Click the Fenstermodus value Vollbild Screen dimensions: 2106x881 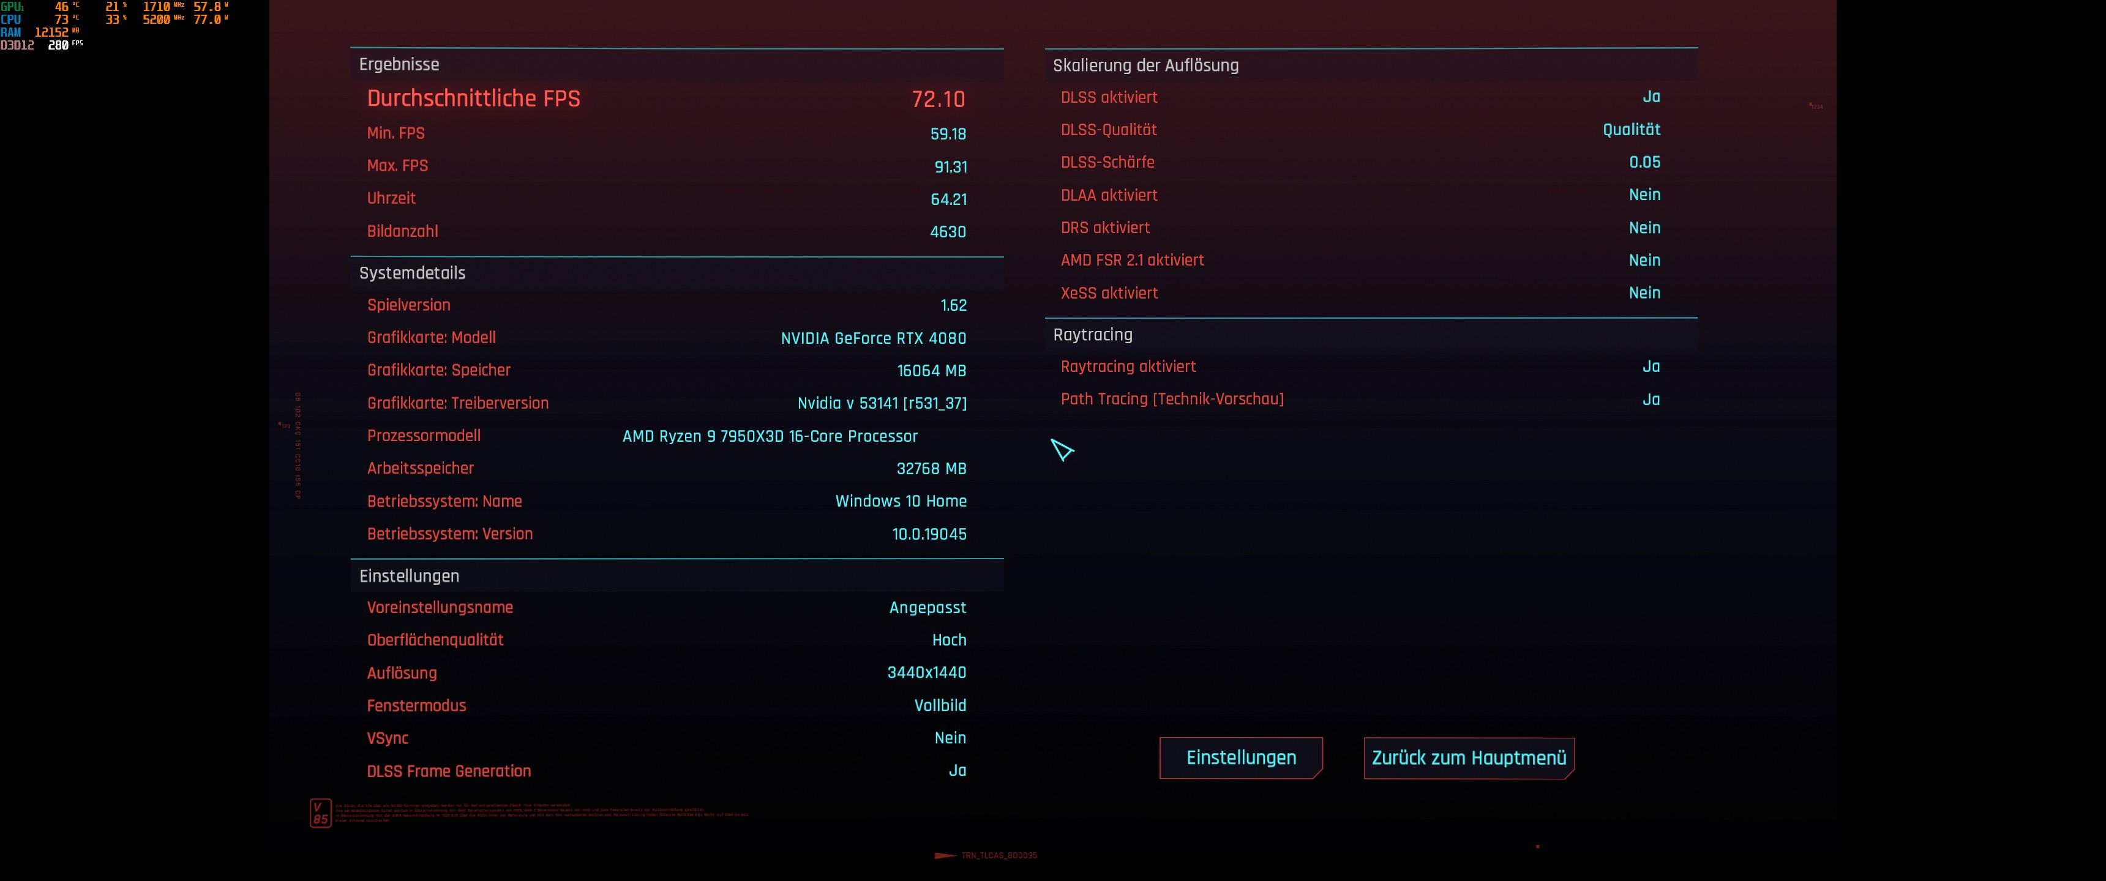(940, 705)
